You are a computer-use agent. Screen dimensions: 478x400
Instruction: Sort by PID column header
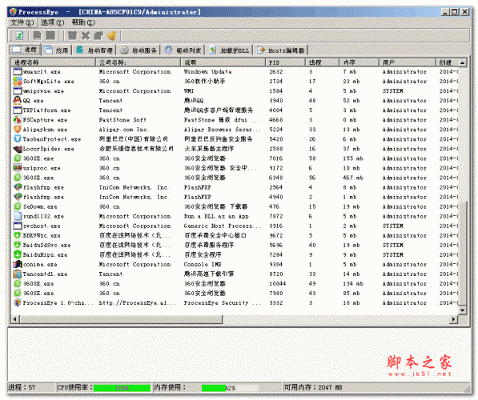(x=285, y=62)
